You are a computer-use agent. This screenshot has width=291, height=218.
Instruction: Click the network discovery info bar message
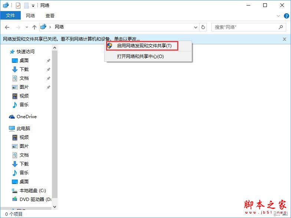[x=71, y=39]
